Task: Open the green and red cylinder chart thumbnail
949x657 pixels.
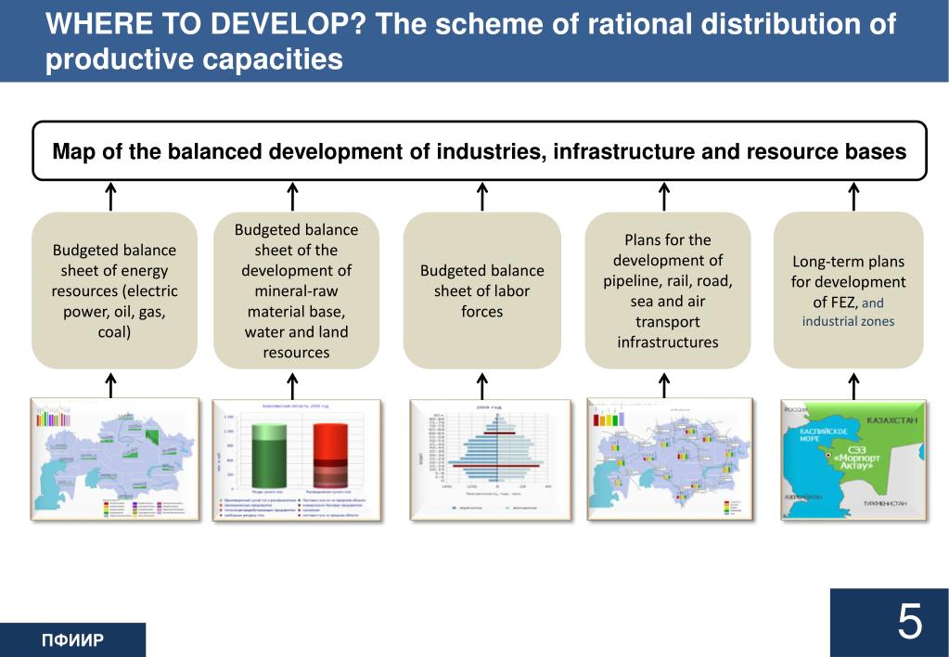Action: click(x=297, y=460)
